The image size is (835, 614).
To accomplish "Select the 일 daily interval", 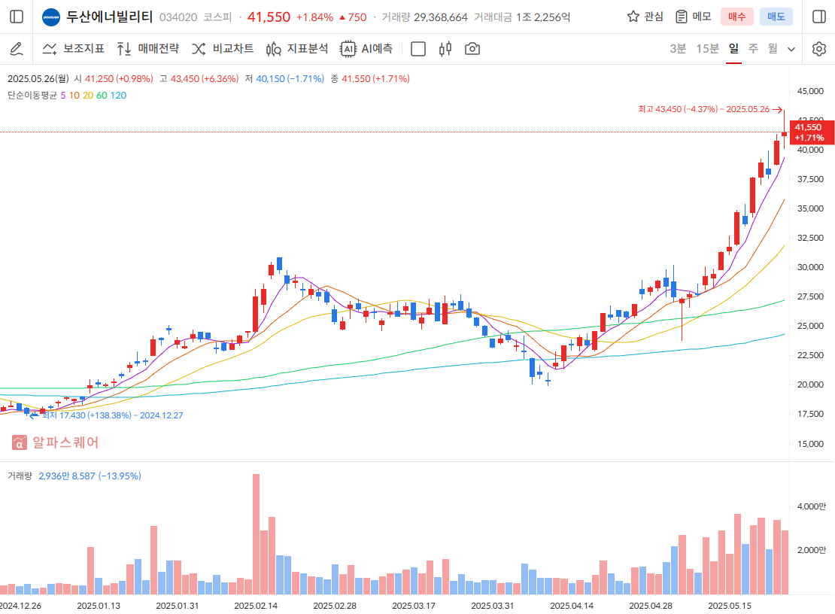I will (x=733, y=49).
